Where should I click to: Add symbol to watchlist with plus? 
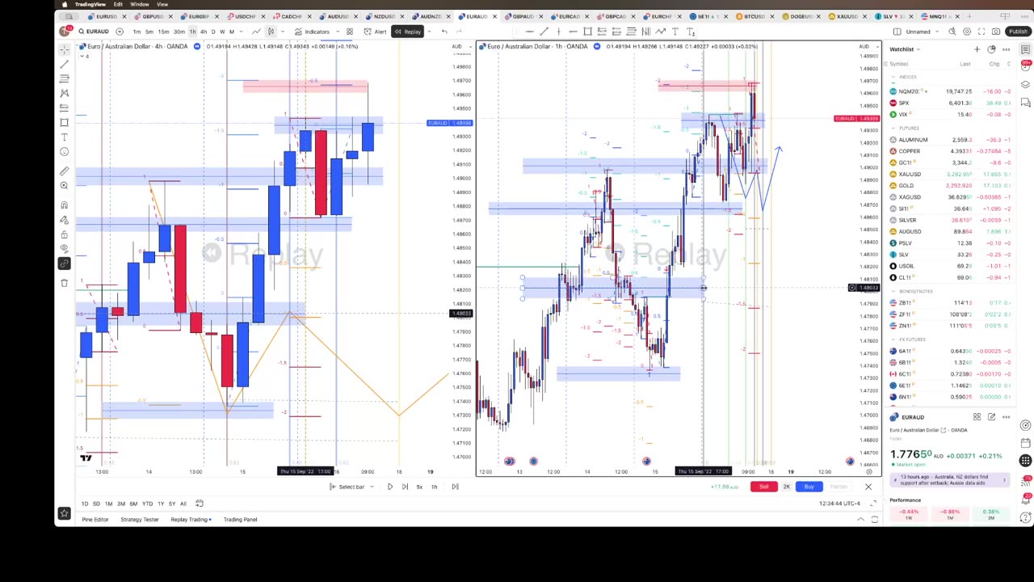[977, 49]
